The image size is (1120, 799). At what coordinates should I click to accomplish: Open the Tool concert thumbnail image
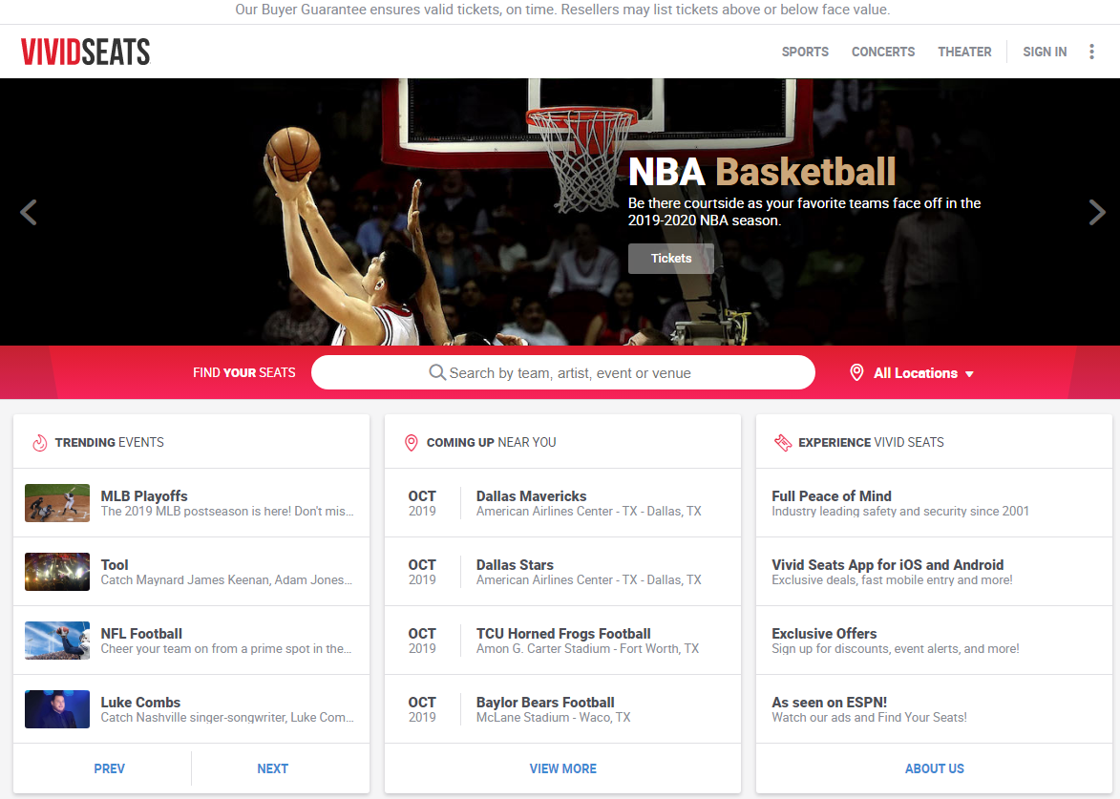[x=57, y=571]
